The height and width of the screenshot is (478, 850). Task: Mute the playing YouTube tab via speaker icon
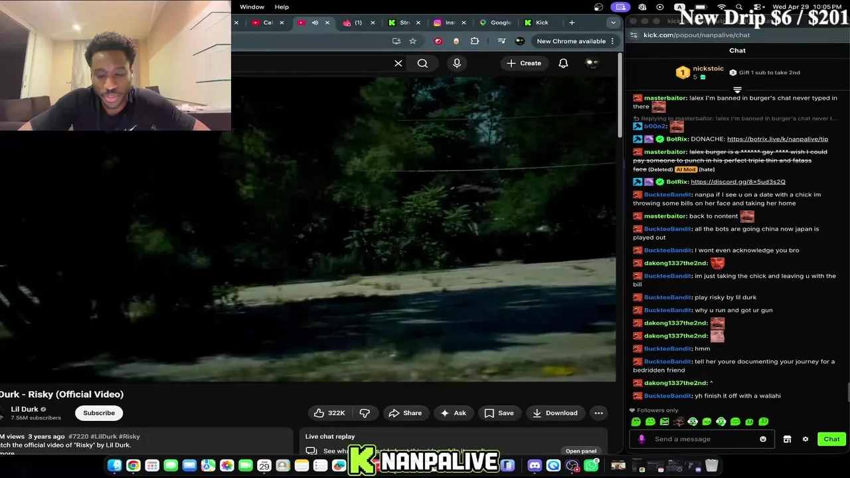(x=315, y=23)
